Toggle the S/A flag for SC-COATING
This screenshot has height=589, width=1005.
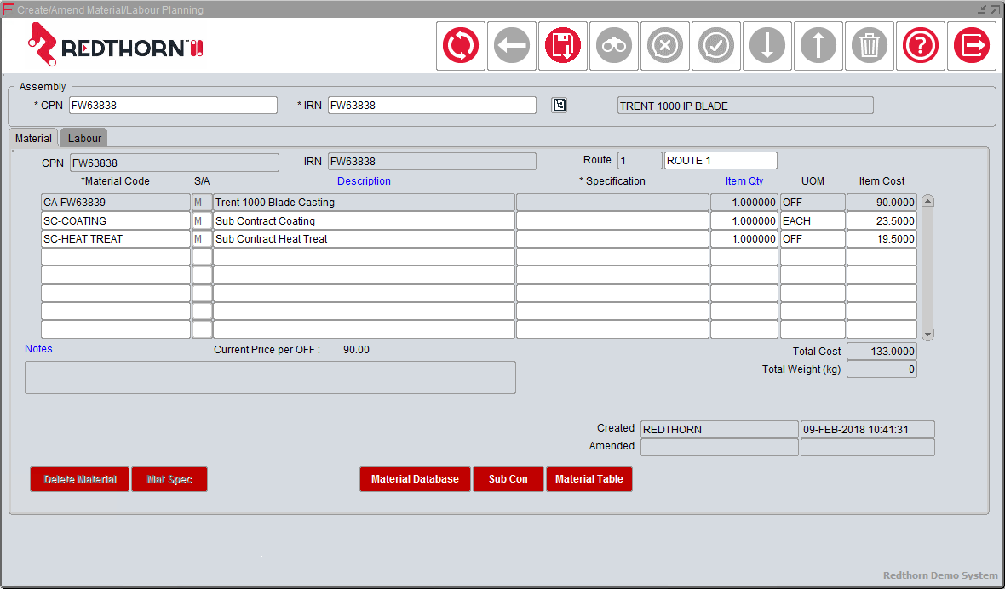point(202,220)
